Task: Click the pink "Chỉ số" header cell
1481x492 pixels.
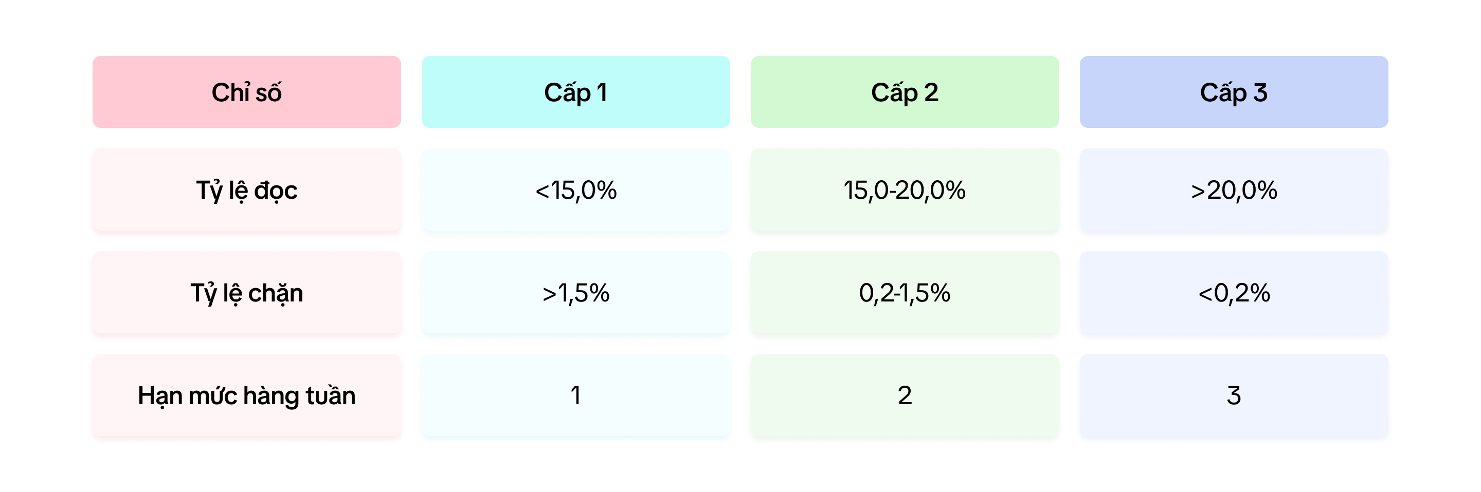Action: 247,92
